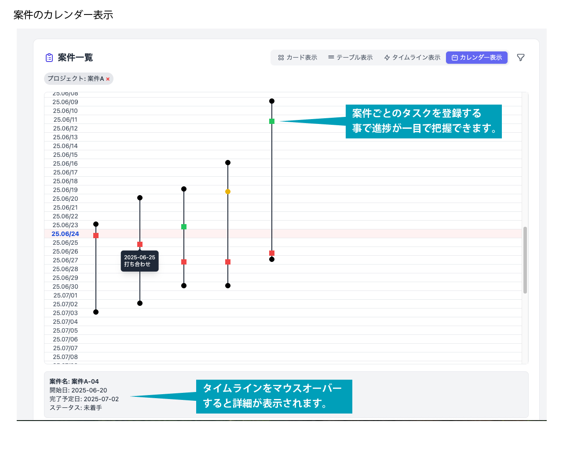Remove the プロジェクト: 案件A filter tag
The height and width of the screenshot is (450, 563).
108,79
